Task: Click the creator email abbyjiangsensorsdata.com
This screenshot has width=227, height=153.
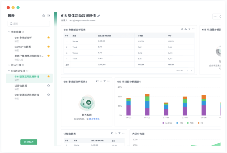Action: 82,20
